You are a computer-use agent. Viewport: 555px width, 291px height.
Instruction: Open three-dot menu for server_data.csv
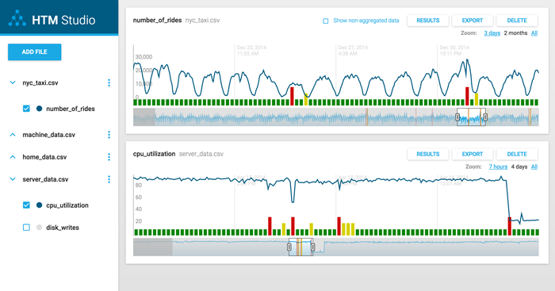pos(109,179)
